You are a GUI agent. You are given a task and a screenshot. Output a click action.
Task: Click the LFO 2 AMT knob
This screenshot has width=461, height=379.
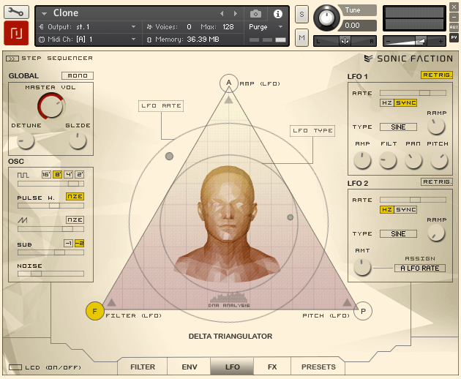coord(362,267)
